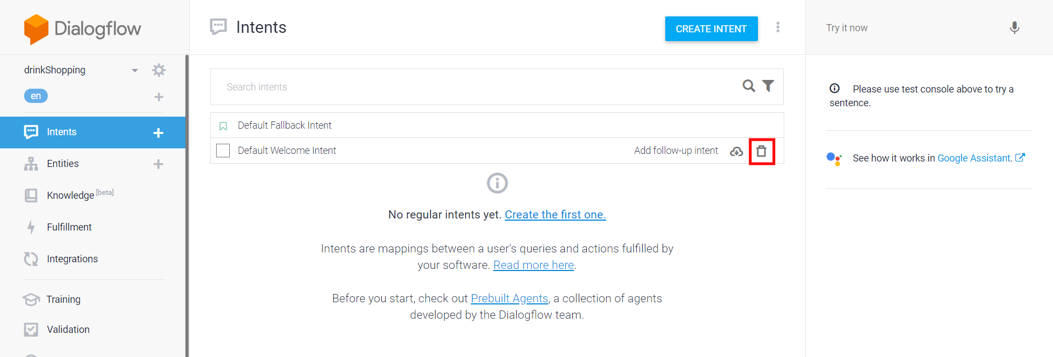Image resolution: width=1053 pixels, height=357 pixels.
Task: Click the CREATE INTENT button
Action: (x=711, y=29)
